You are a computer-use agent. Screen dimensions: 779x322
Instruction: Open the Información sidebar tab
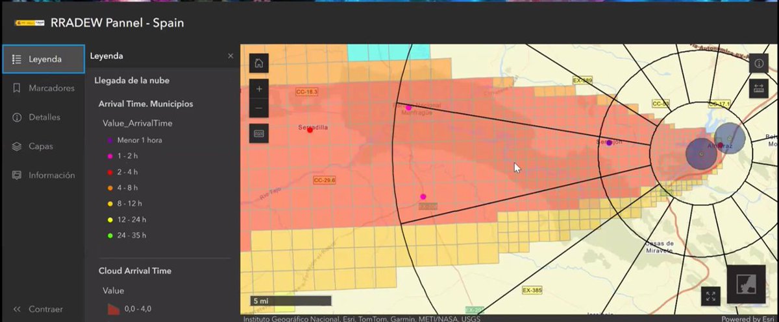pos(43,176)
